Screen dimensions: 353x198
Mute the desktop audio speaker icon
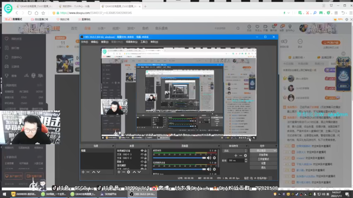coord(209,158)
